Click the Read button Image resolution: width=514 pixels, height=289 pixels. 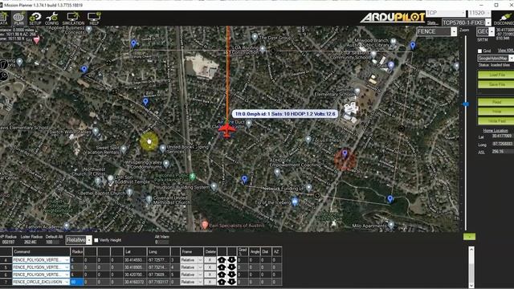tap(496, 102)
